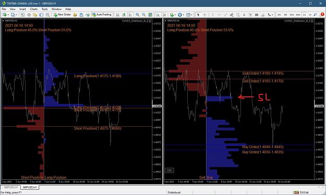Switch to the second GBPUSD,H1 chart tab
Image resolution: width=326 pixels, height=195 pixels.
30,187
